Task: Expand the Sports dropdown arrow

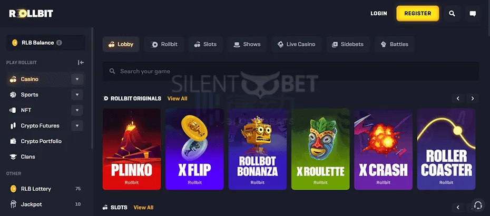Action: click(x=77, y=95)
